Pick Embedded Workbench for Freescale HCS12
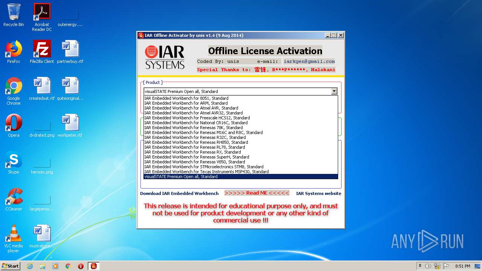Screen dimensions: 482x271 [241, 118]
